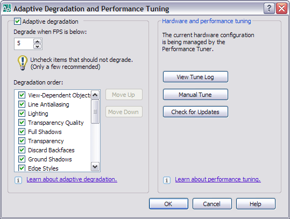This screenshot has width=290, height=219.
Task: Click the degradation list scrollbar thumb
Action: point(95,111)
